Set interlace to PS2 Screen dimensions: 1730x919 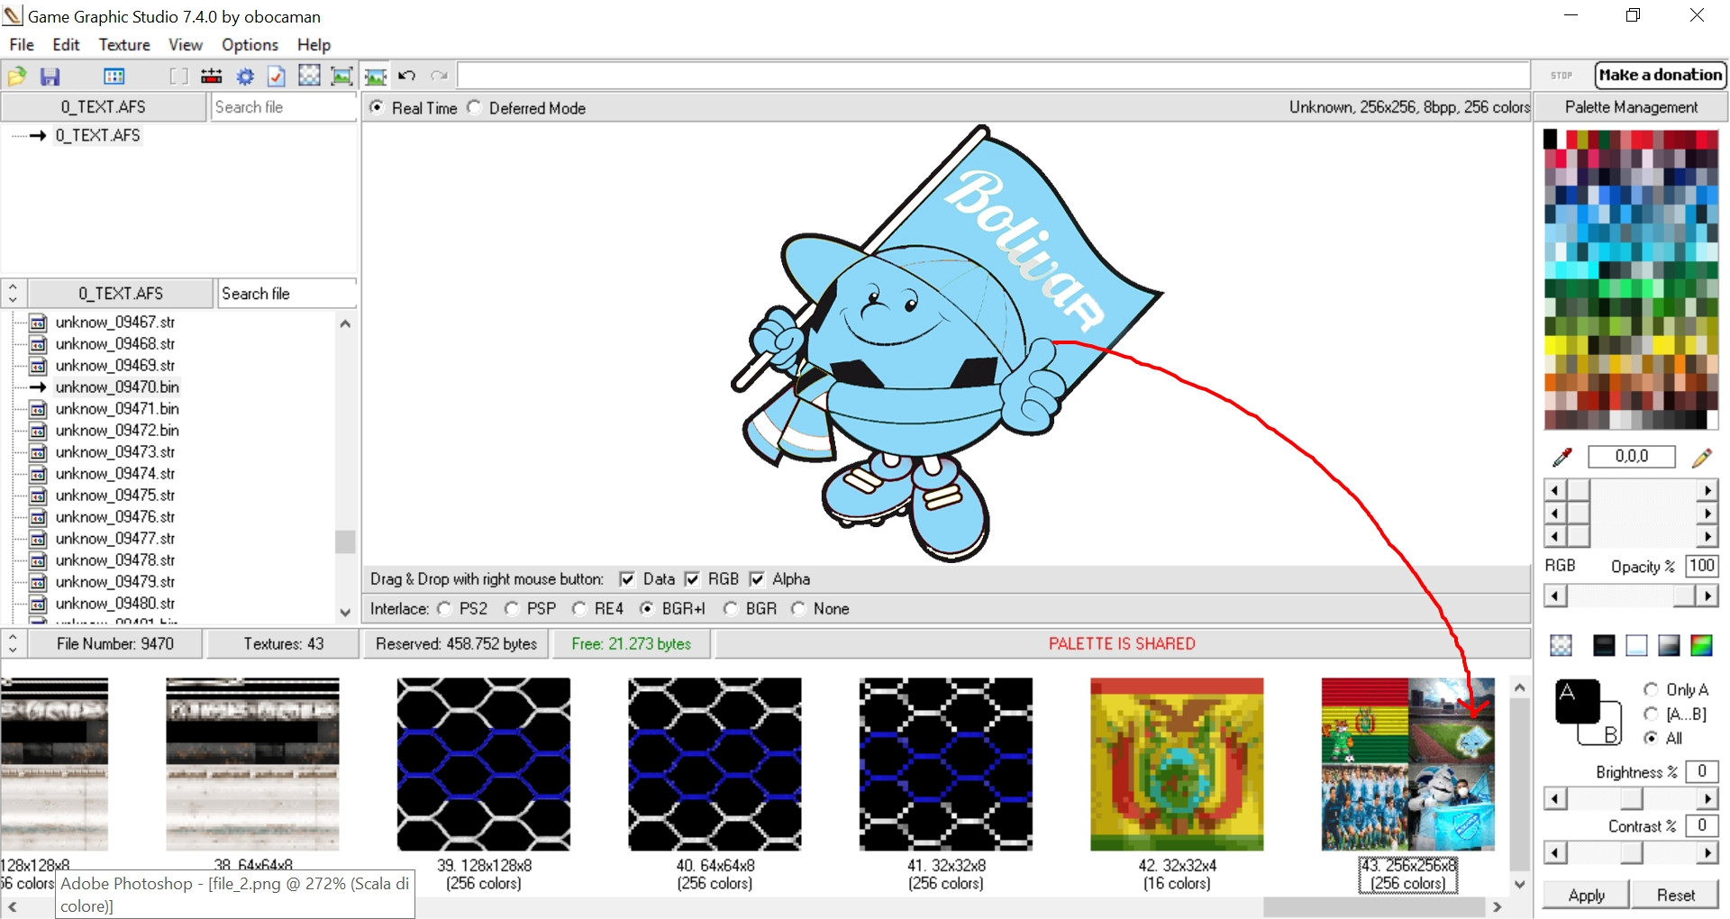(444, 609)
